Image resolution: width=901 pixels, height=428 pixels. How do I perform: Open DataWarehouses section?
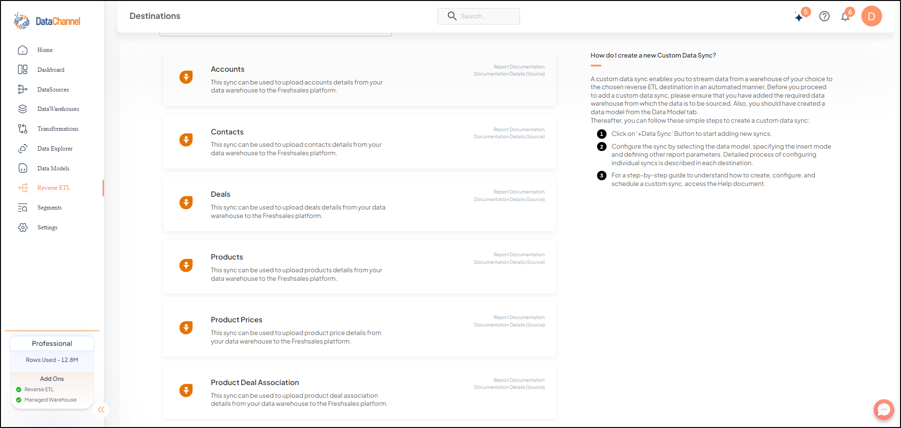(x=58, y=109)
